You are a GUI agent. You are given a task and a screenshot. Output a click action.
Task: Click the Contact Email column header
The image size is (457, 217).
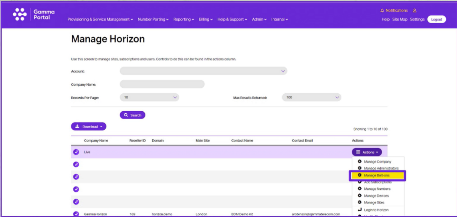click(x=303, y=141)
